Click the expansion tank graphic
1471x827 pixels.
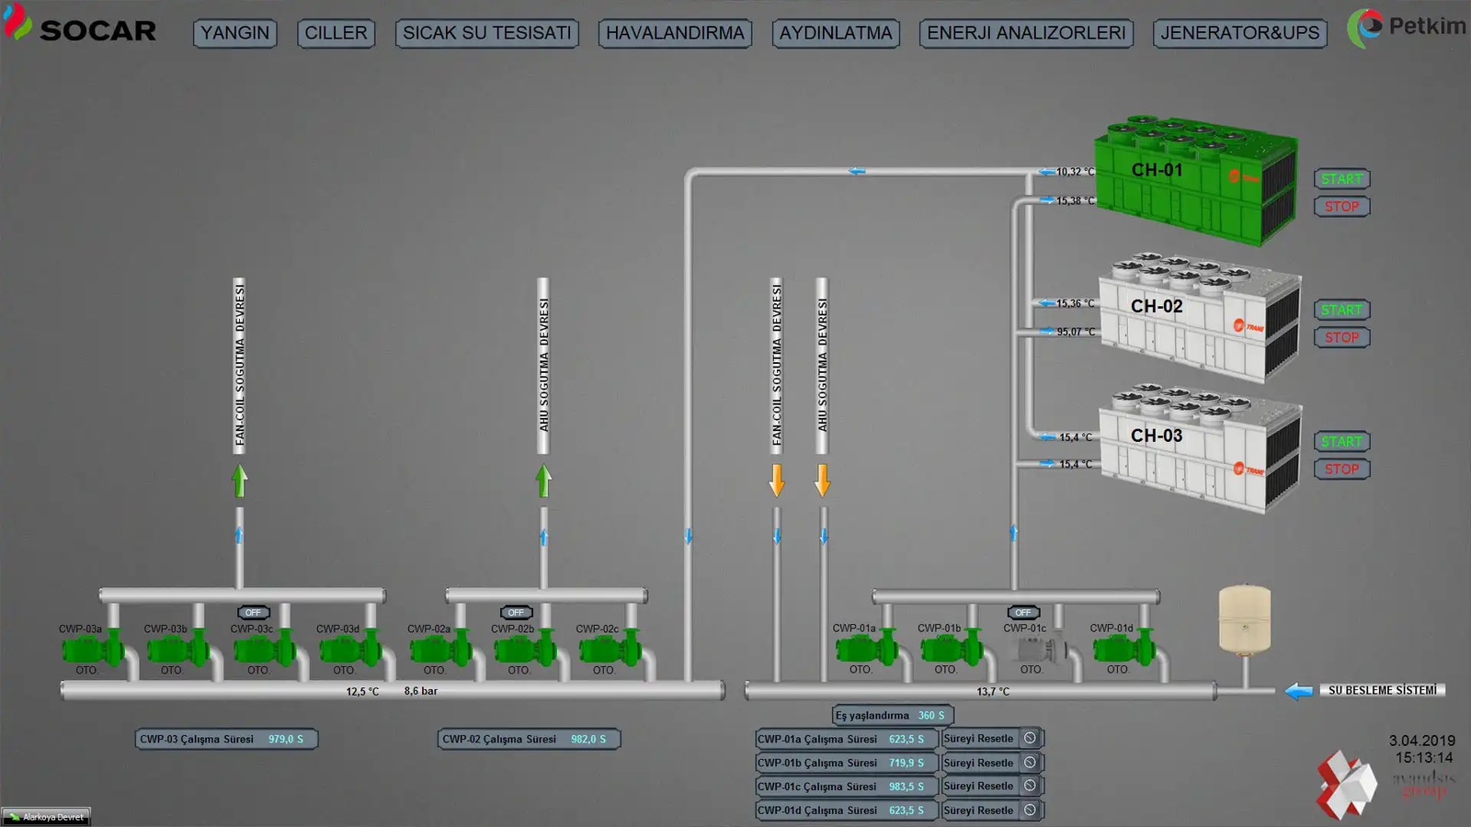[x=1244, y=620]
